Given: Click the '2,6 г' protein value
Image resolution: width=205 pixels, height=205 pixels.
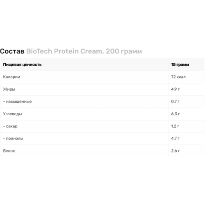Looking at the screenshot, I should pyautogui.click(x=175, y=151).
